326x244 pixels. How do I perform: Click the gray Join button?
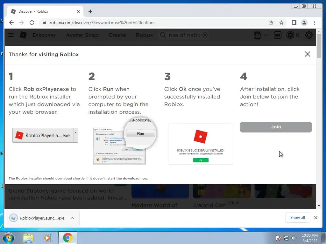pos(276,127)
